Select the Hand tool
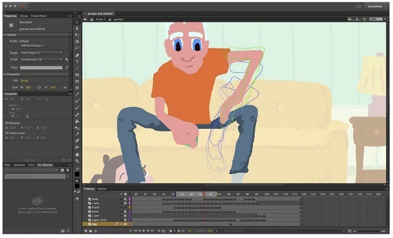This screenshot has height=238, width=393. [x=77, y=155]
